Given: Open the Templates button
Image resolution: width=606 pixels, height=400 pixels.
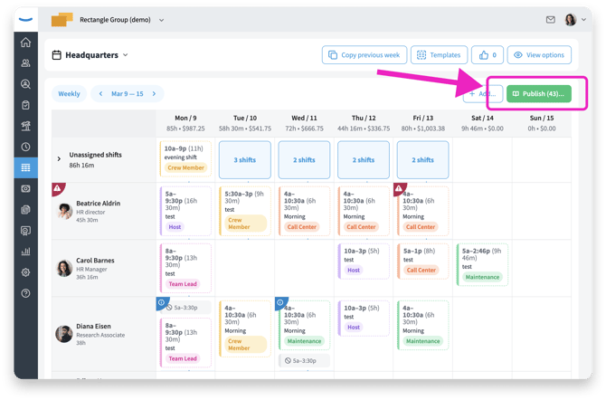Looking at the screenshot, I should pos(438,55).
